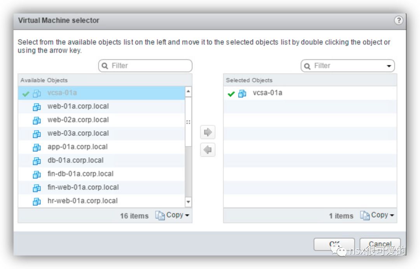Focus the Selected Objects Filter field
420x269 pixels.
pos(348,66)
